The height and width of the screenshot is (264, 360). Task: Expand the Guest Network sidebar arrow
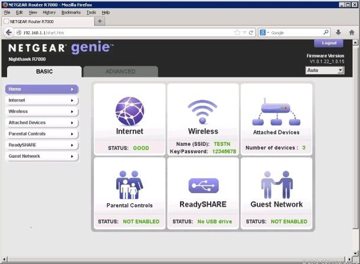click(72, 157)
